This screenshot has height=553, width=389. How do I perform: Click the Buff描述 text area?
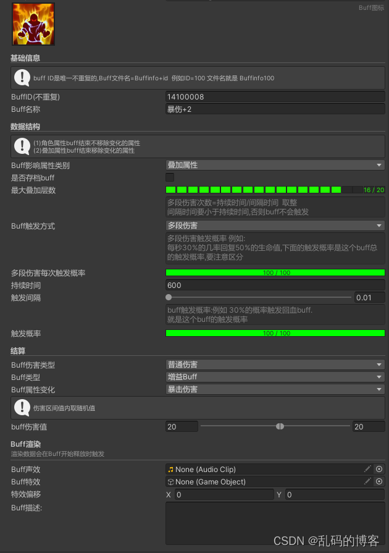(275, 523)
